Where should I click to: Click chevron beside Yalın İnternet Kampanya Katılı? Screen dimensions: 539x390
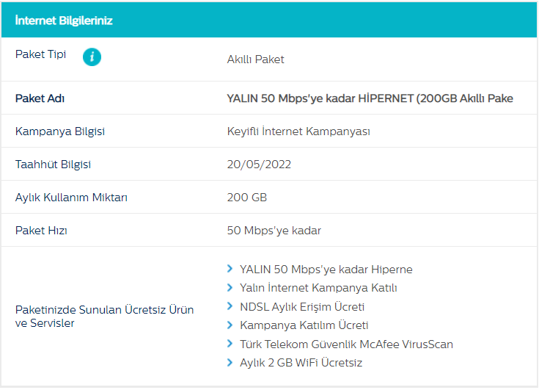[x=230, y=288]
